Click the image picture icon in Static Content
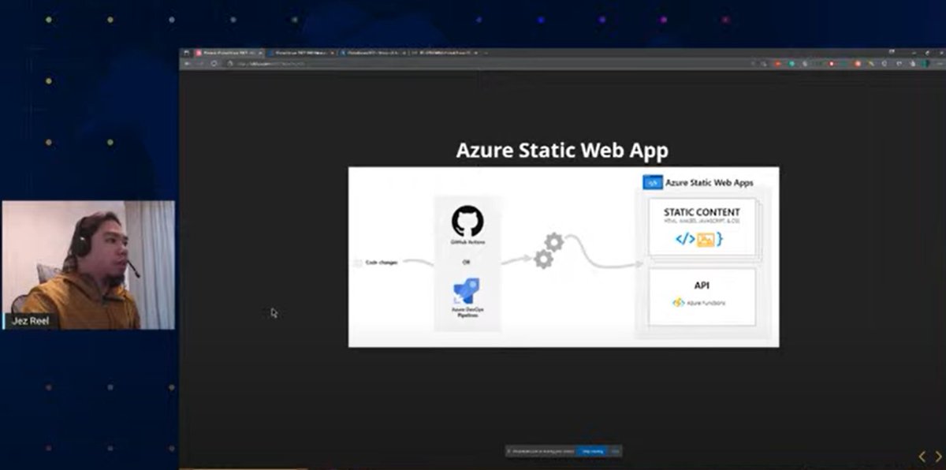 click(706, 240)
